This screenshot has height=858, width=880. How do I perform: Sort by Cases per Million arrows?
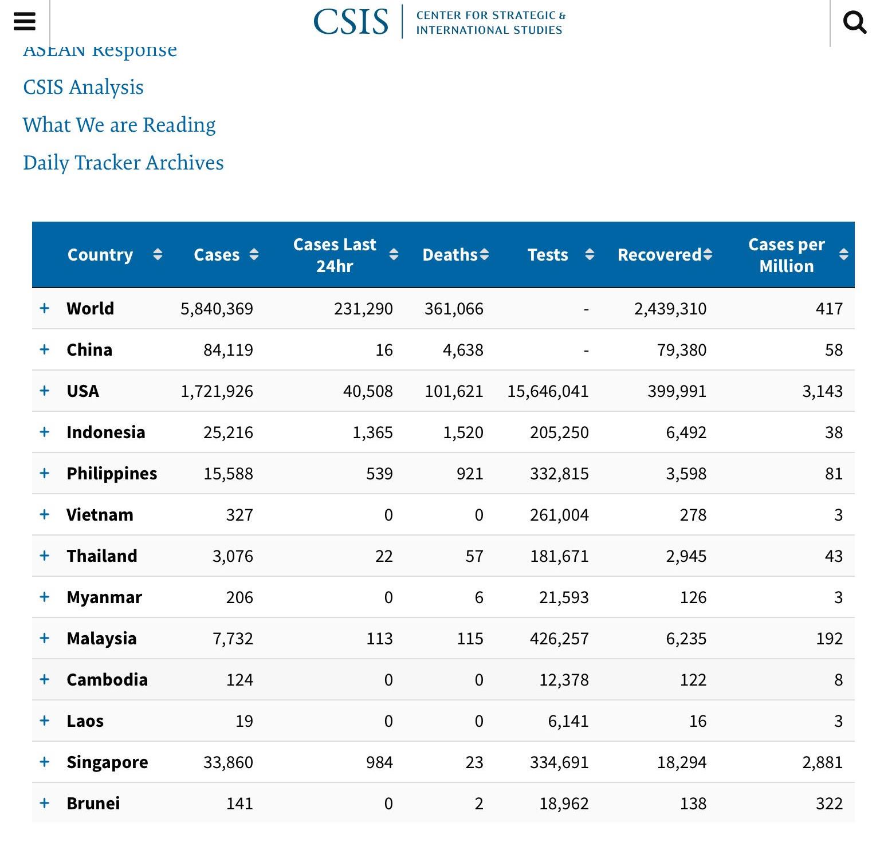coord(843,254)
